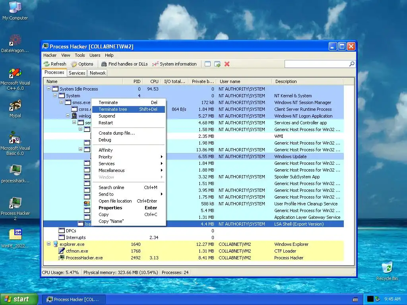This screenshot has height=305, width=407.
Task: Collapse the System Idle Process tree node
Action: click(48, 89)
